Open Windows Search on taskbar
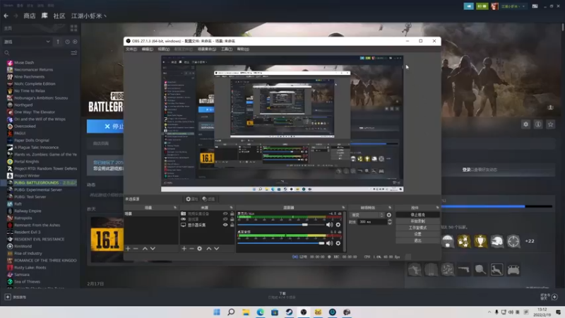Viewport: 565px width, 318px height. coord(231,312)
